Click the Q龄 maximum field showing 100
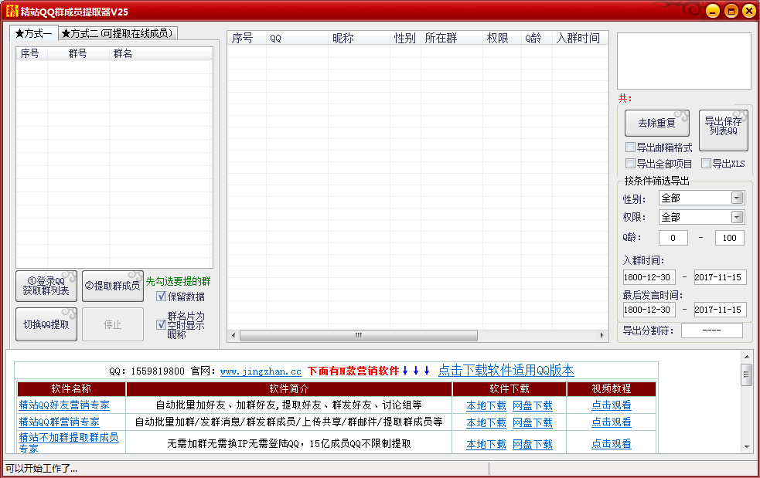The height and width of the screenshot is (478, 760). [730, 238]
